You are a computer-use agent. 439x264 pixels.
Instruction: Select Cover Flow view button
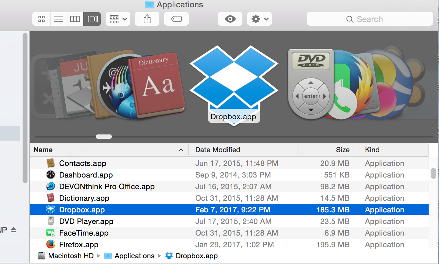(x=92, y=19)
